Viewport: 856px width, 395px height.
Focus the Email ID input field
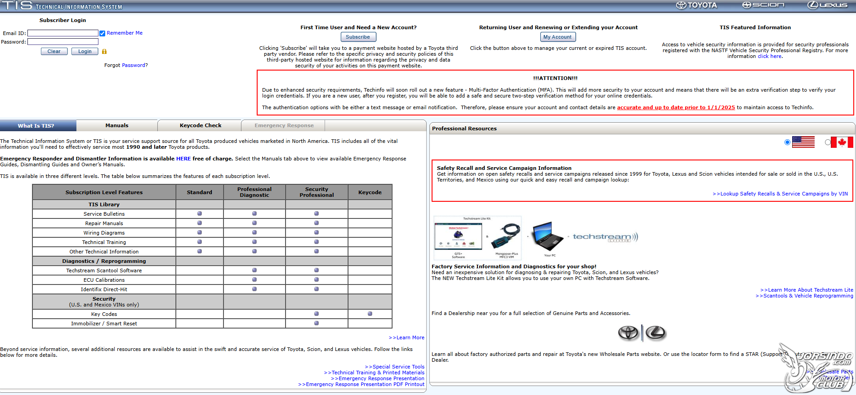coord(63,33)
